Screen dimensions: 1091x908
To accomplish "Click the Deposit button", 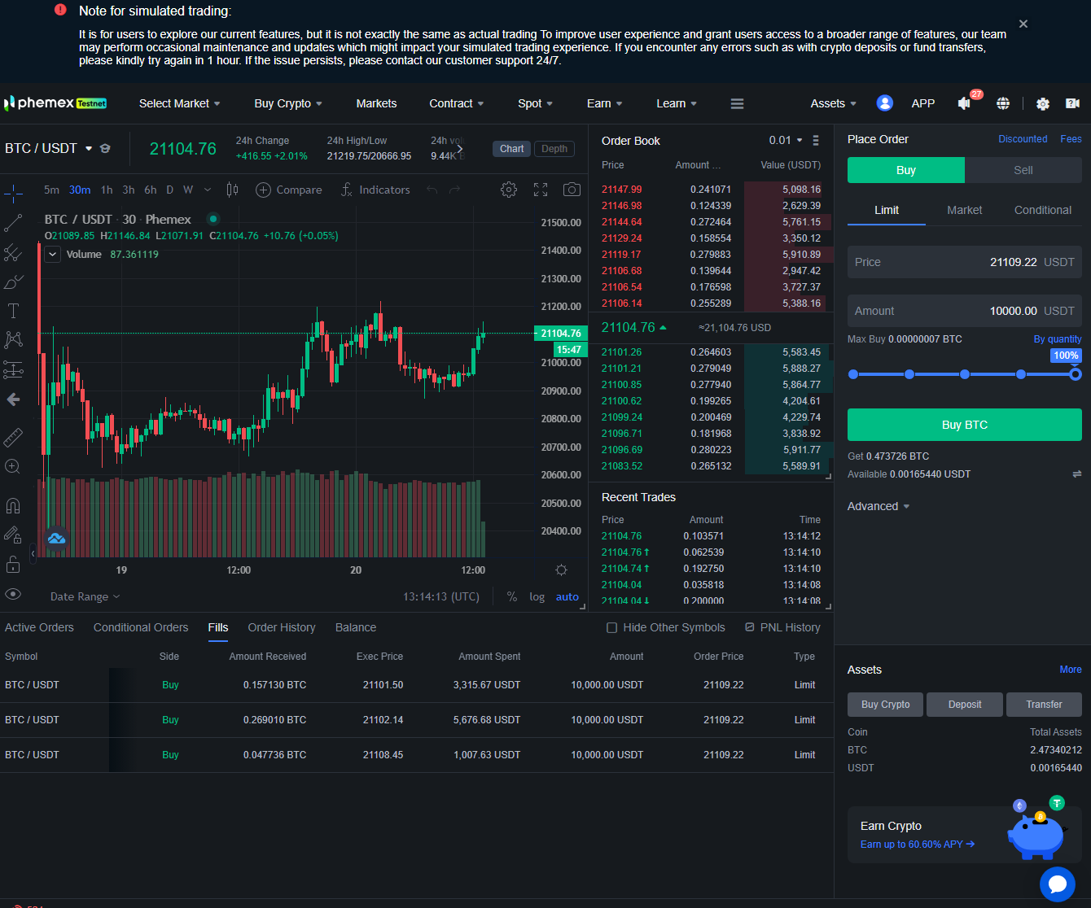I will [965, 705].
